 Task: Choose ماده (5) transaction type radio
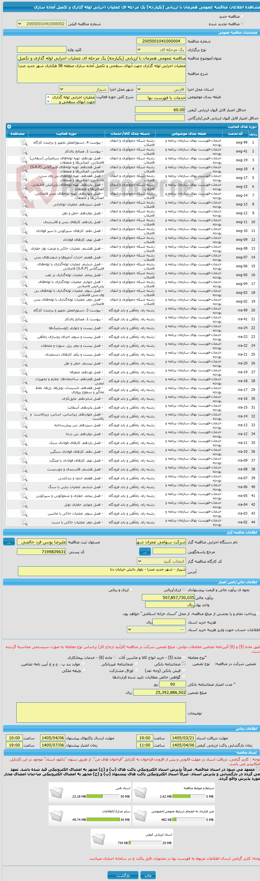[x=184, y=657]
